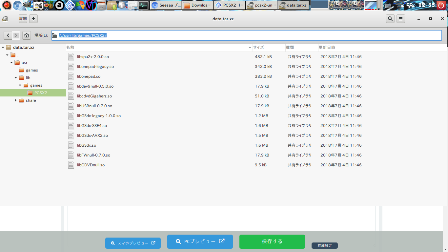Select the libonepad-legacy.so file icon
448x252 pixels.
[x=71, y=67]
